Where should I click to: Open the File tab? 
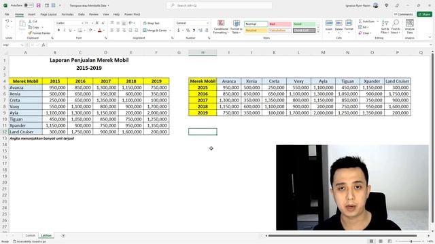(x=7, y=14)
